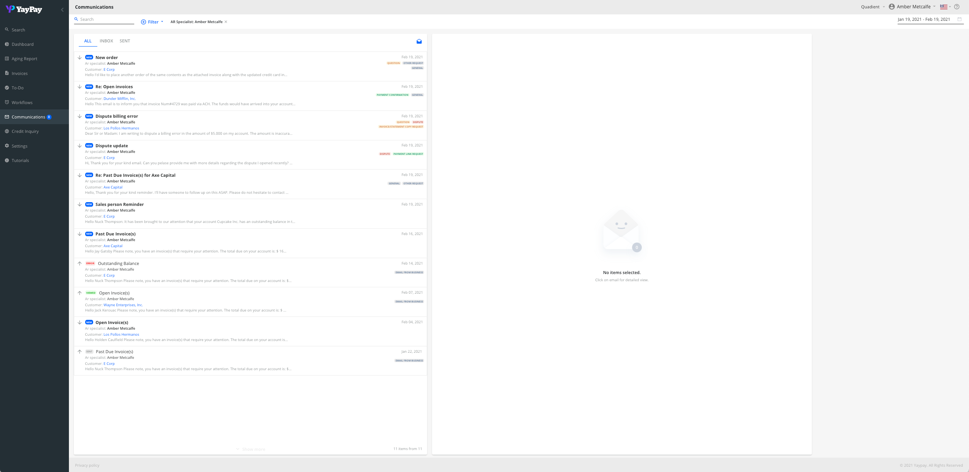This screenshot has height=472, width=969.
Task: Open Dashboard from the sidebar
Action: (22, 44)
